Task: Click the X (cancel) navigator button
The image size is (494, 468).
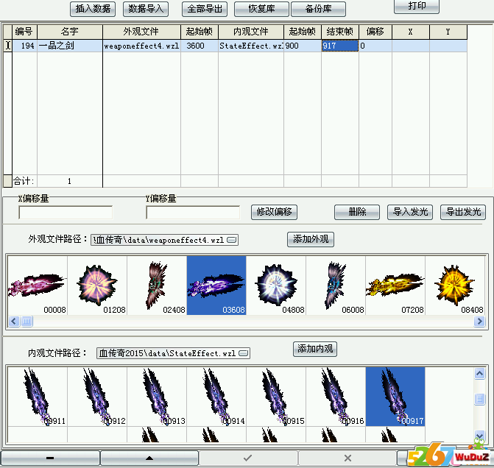Action: [x=347, y=458]
